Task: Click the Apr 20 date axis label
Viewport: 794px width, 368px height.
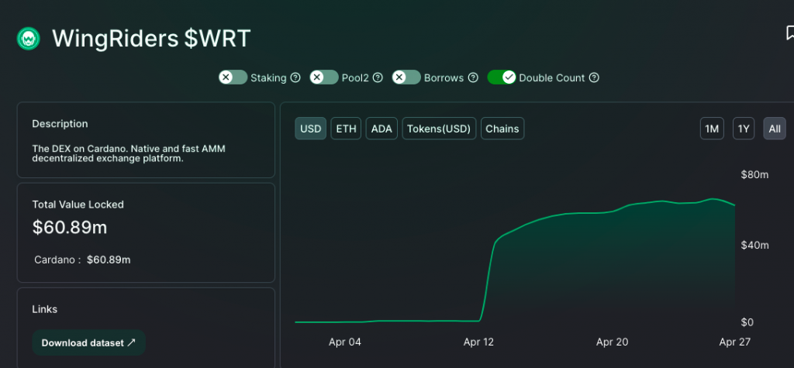Action: pyautogui.click(x=613, y=342)
